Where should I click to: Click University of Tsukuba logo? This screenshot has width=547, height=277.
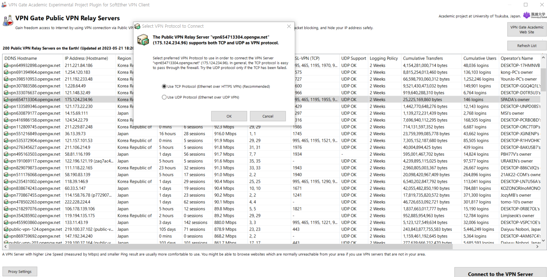534,15
